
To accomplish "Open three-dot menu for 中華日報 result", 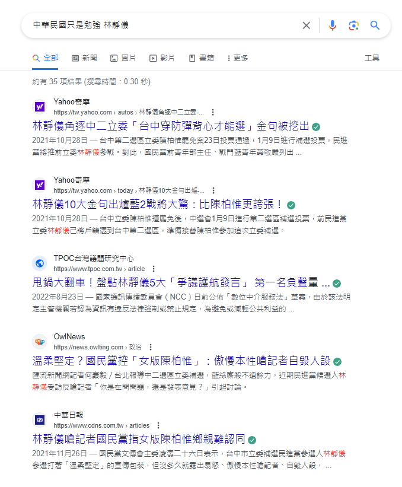I will (158, 425).
